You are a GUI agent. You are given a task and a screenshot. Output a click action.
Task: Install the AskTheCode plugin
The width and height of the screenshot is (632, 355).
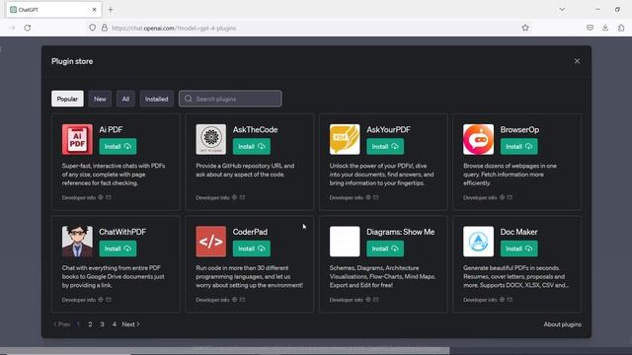pyautogui.click(x=252, y=147)
